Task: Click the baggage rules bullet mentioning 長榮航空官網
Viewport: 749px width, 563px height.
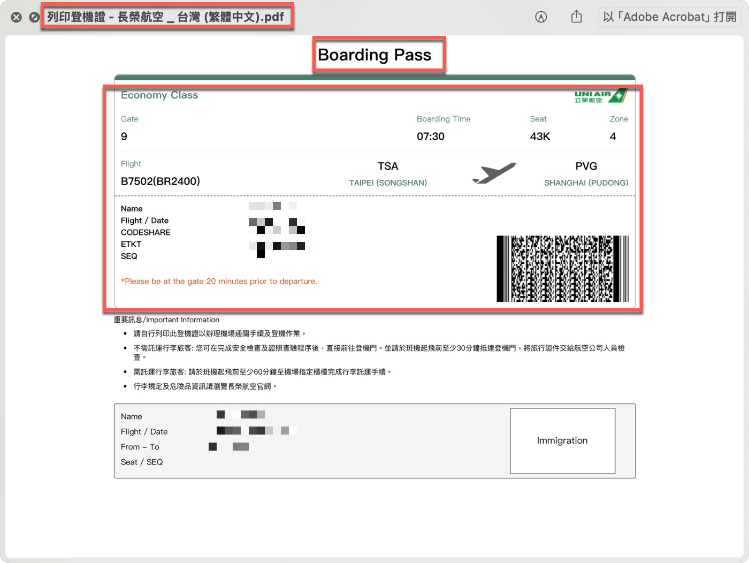Action: [205, 386]
